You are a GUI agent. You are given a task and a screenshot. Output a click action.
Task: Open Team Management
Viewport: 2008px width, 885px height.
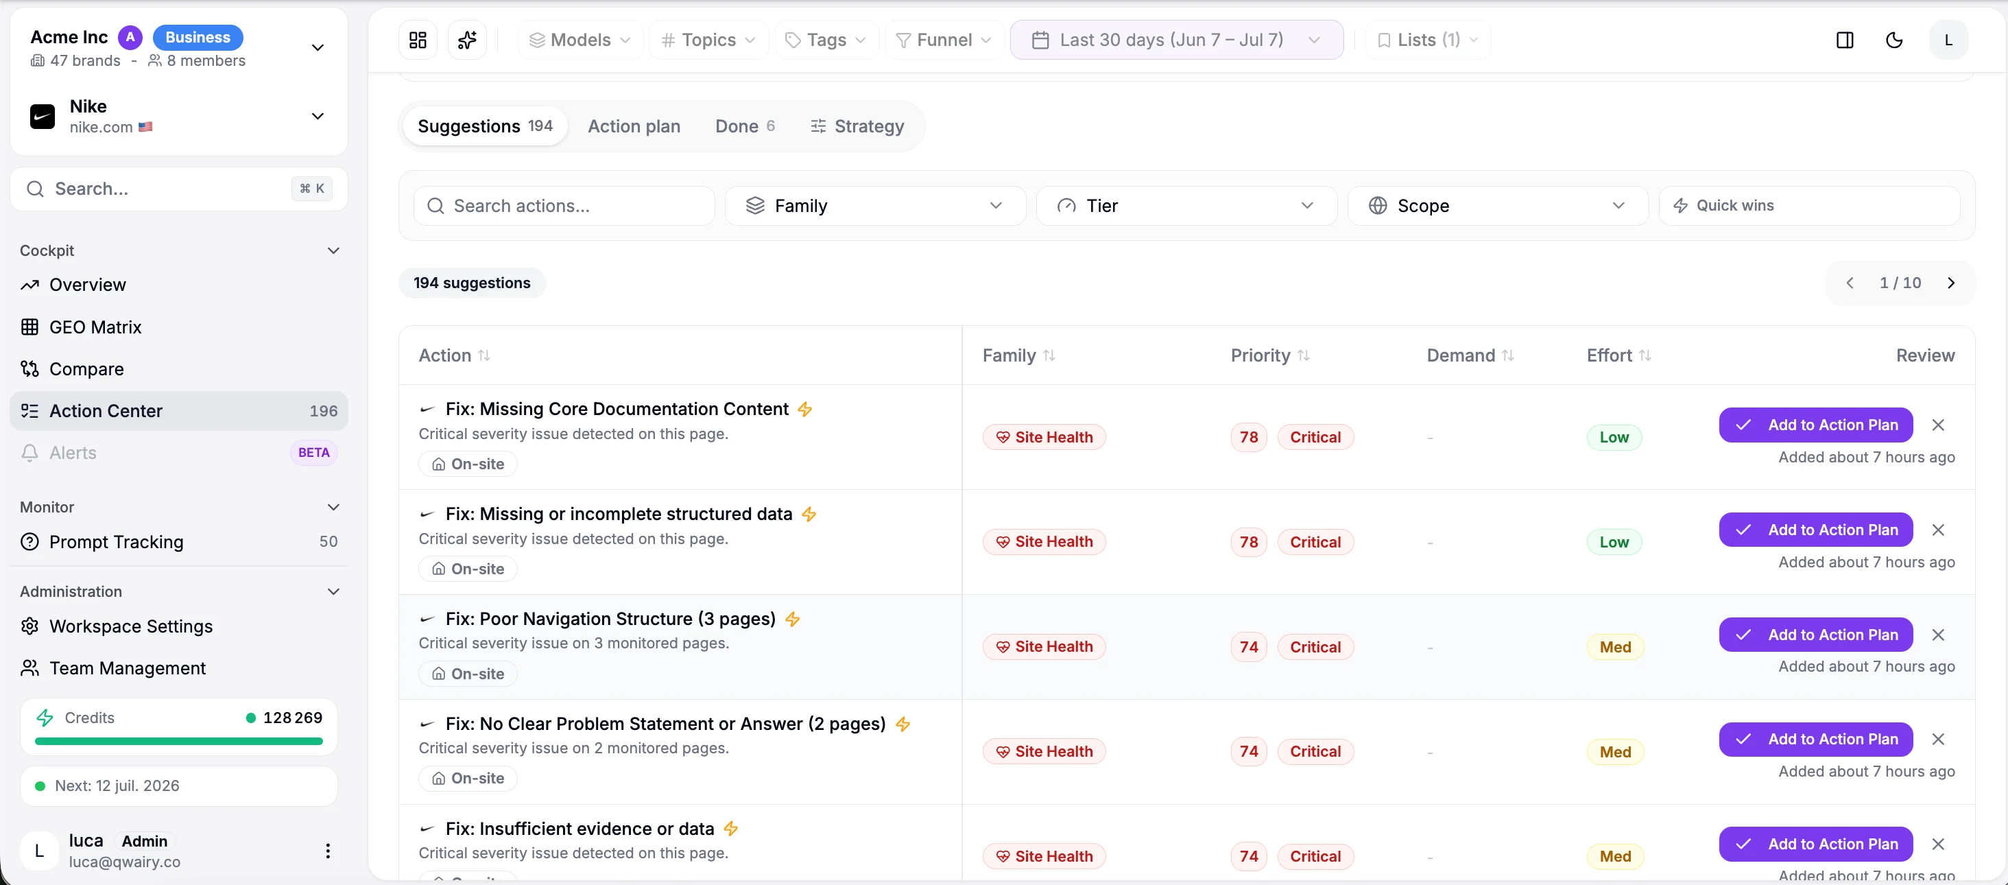tap(178, 669)
